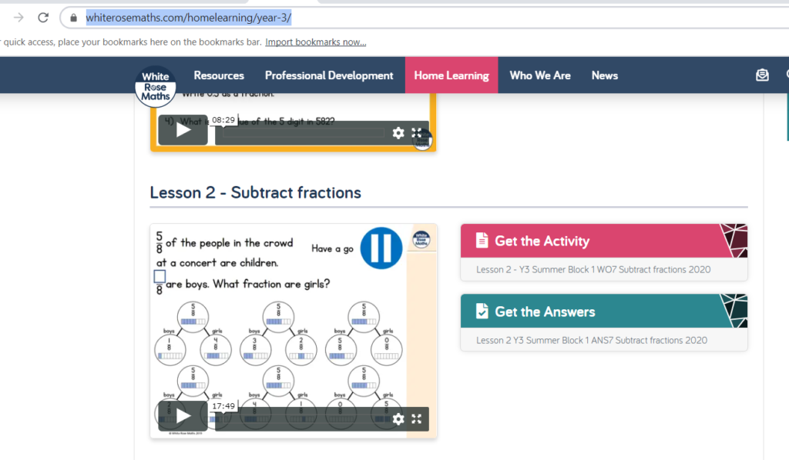Play the Lesson 2 Subtract fractions video
Screen dimensions: 789x460
tap(183, 416)
